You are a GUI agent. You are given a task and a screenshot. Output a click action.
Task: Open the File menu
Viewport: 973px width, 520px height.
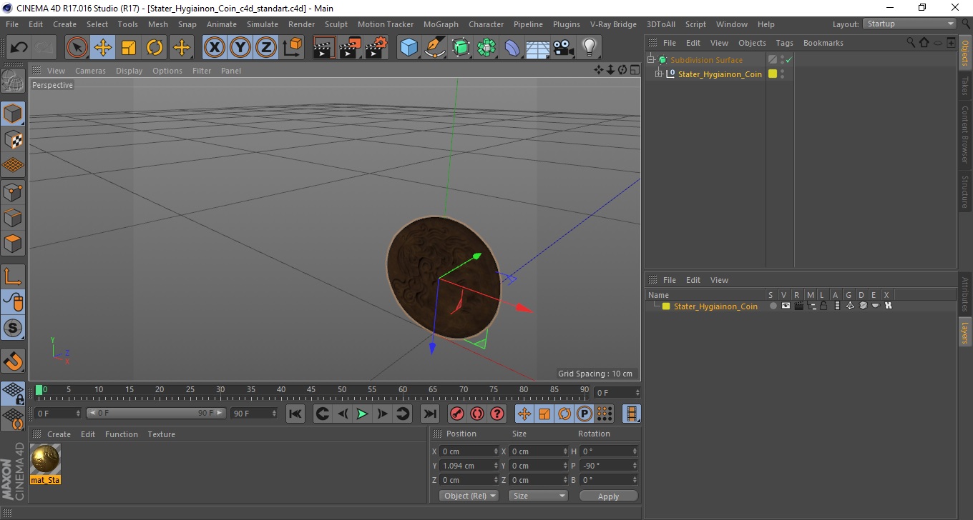pos(11,24)
